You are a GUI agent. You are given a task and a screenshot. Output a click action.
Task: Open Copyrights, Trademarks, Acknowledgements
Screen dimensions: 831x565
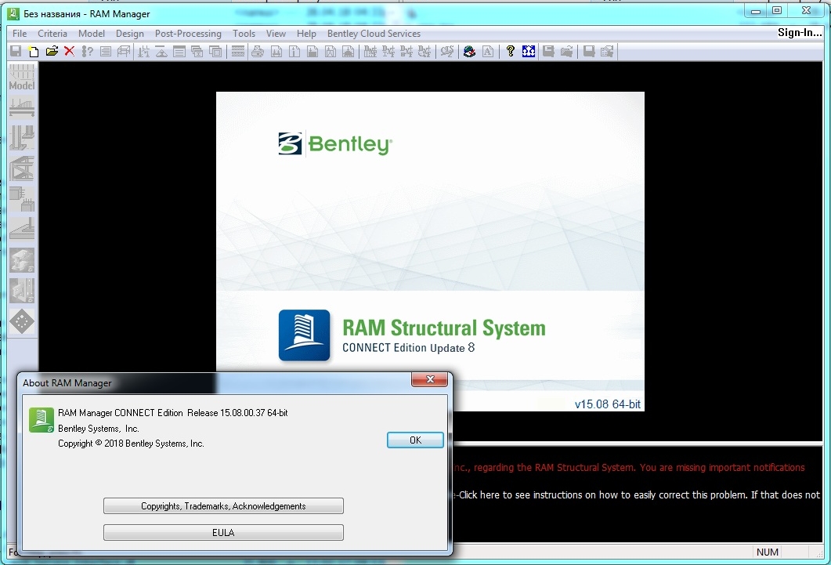coord(223,506)
